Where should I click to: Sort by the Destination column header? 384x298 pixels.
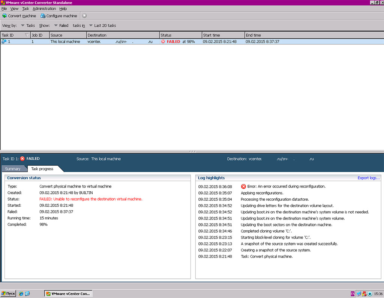[x=123, y=35]
